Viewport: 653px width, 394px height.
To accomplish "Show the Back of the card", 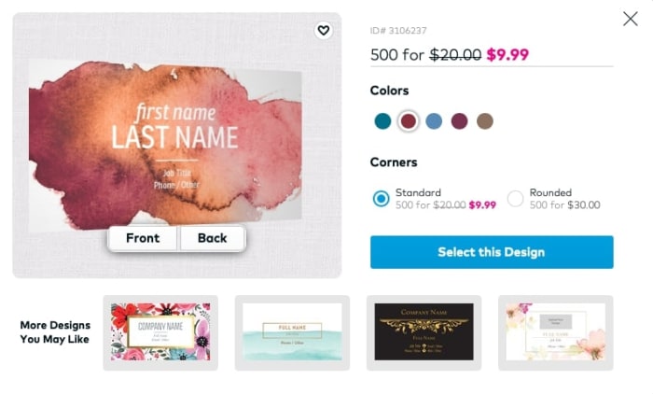I will click(212, 238).
